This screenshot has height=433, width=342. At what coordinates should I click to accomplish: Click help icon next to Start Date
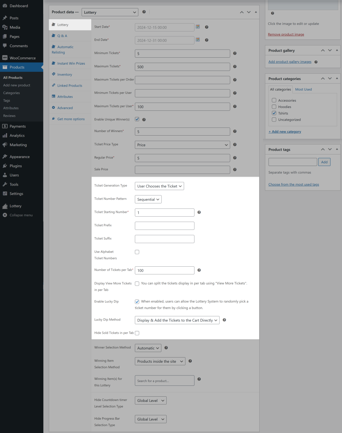tap(206, 27)
